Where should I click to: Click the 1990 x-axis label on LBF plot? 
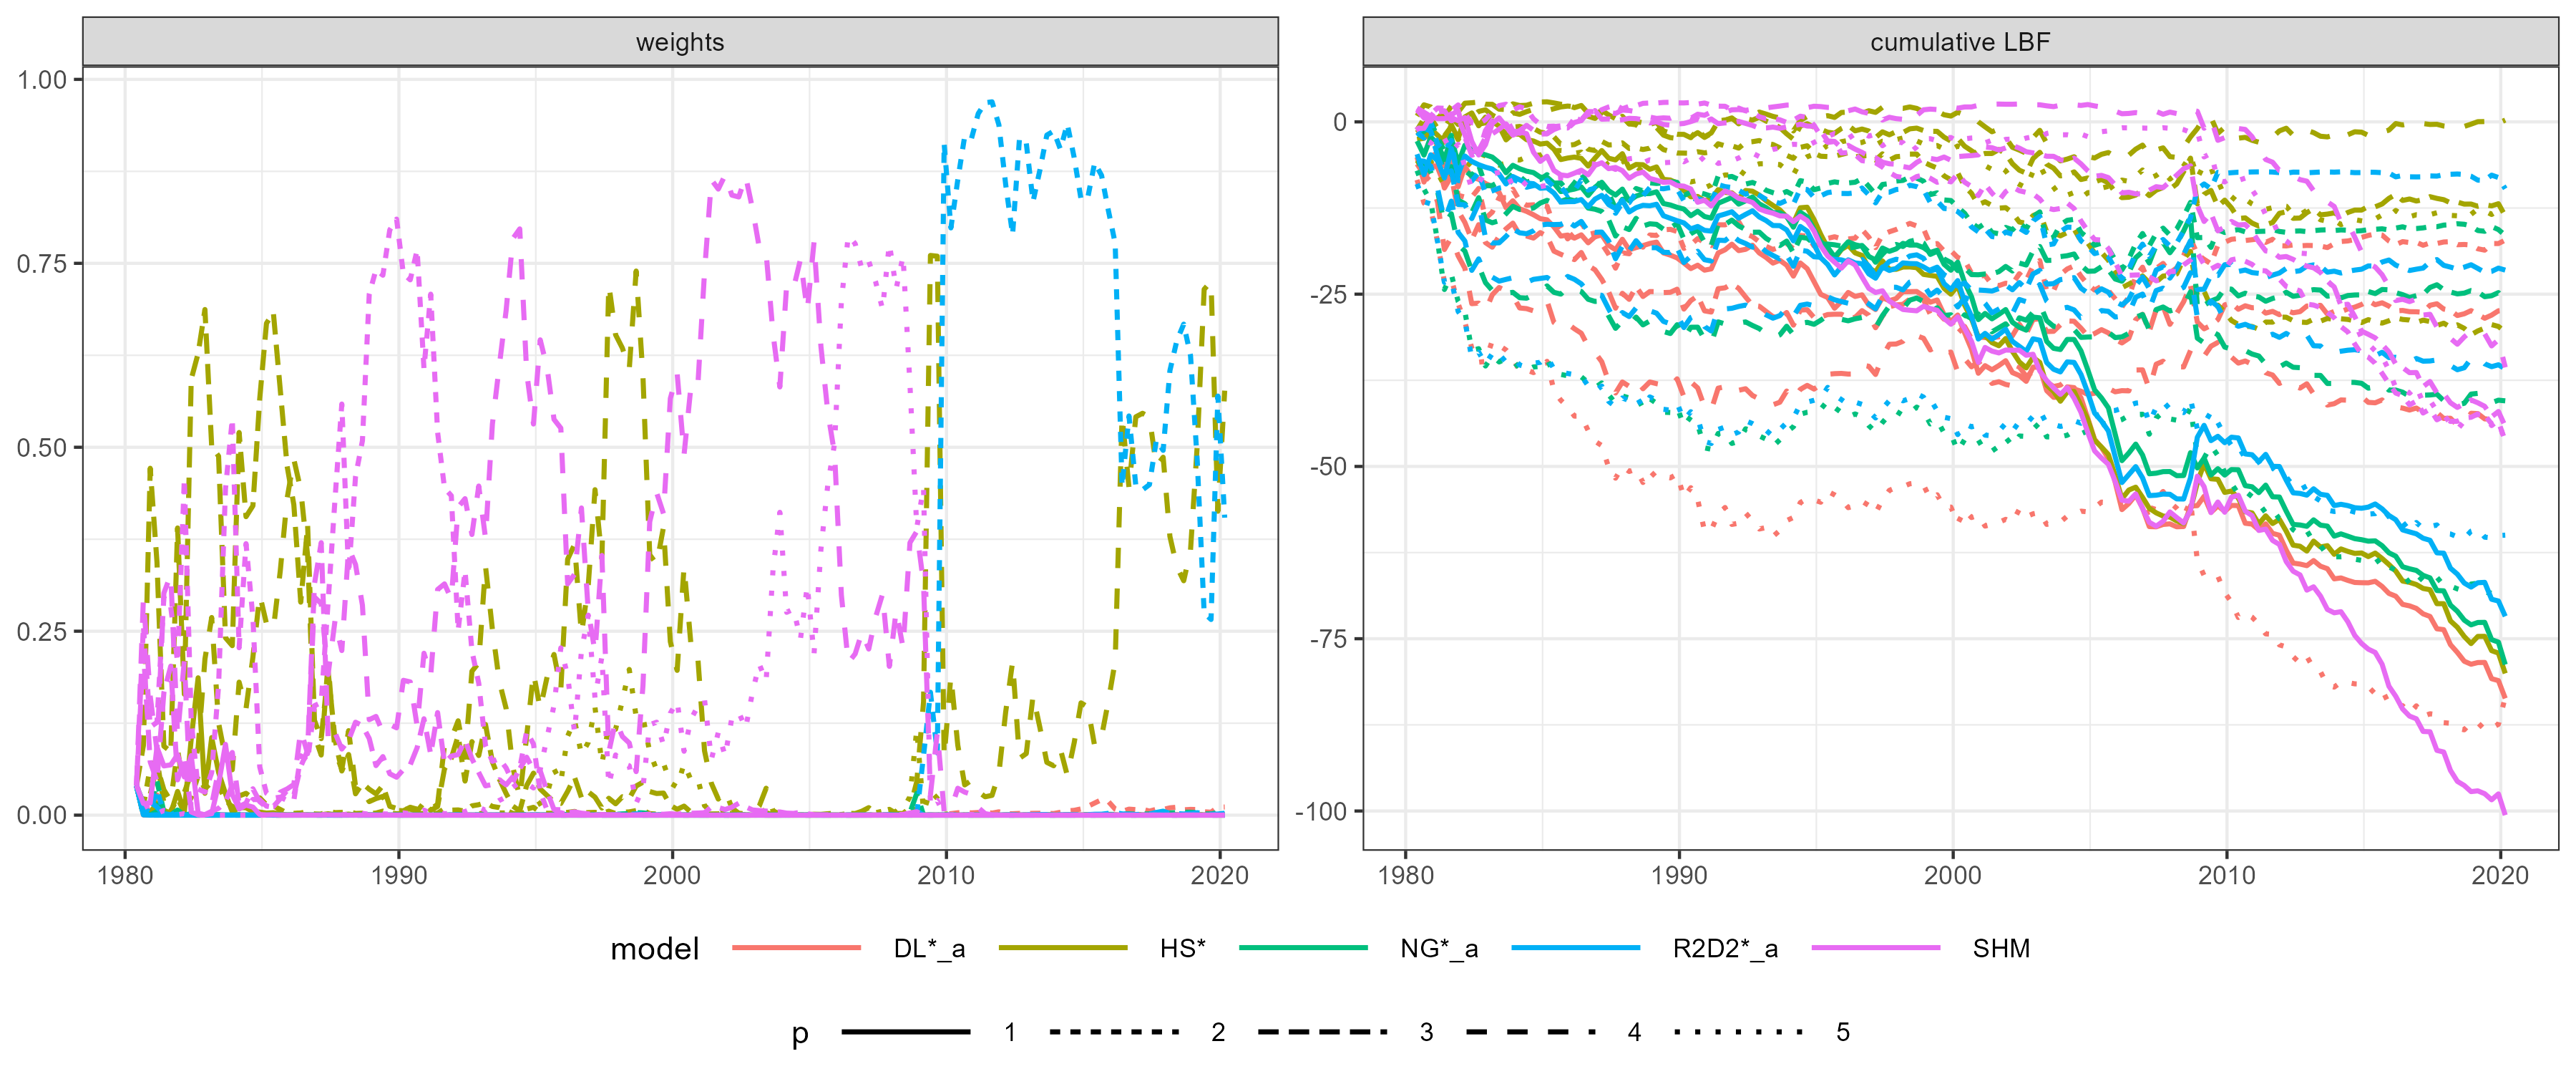1679,875
